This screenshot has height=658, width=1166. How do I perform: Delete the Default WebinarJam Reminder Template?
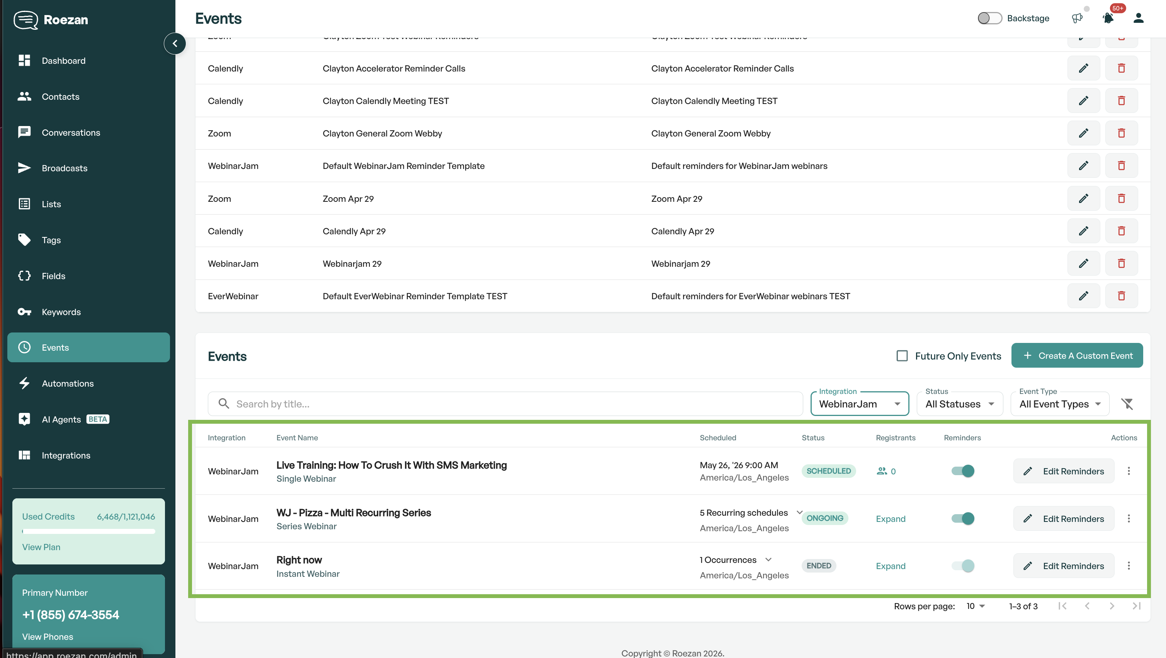pos(1121,166)
